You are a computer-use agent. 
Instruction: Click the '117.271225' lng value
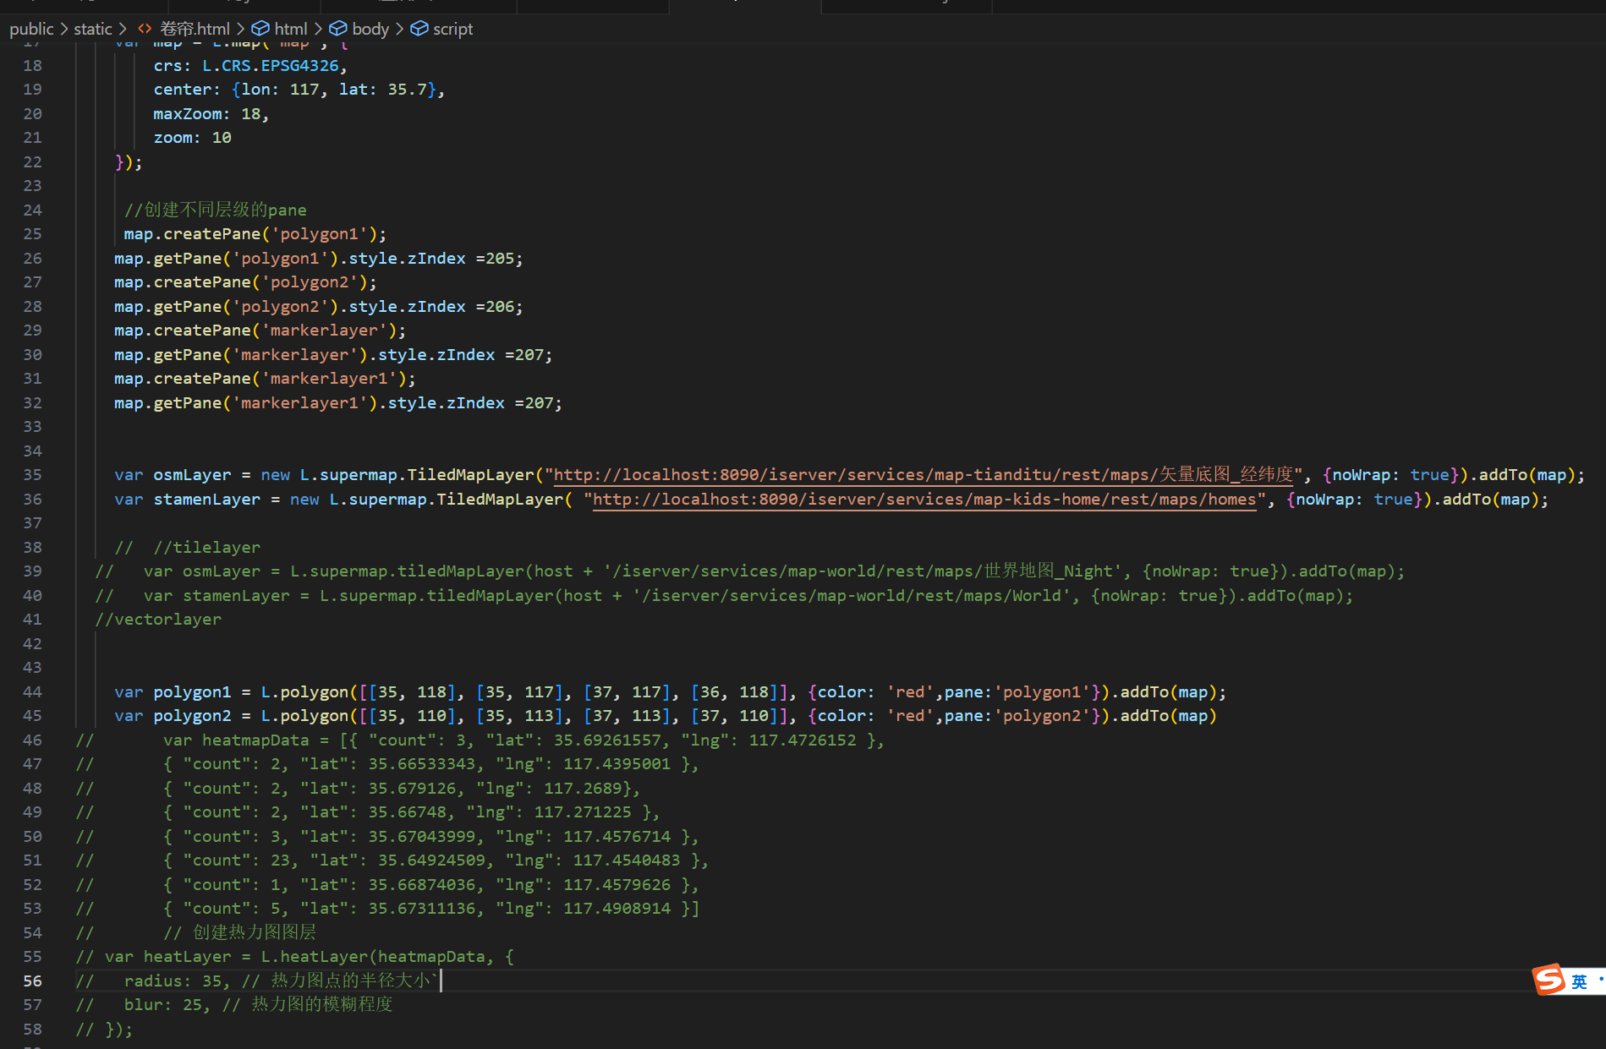click(583, 812)
